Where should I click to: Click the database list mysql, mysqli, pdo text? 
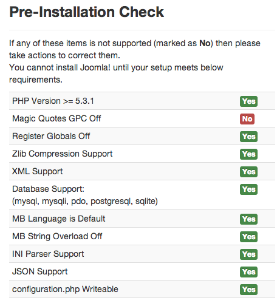85,201
